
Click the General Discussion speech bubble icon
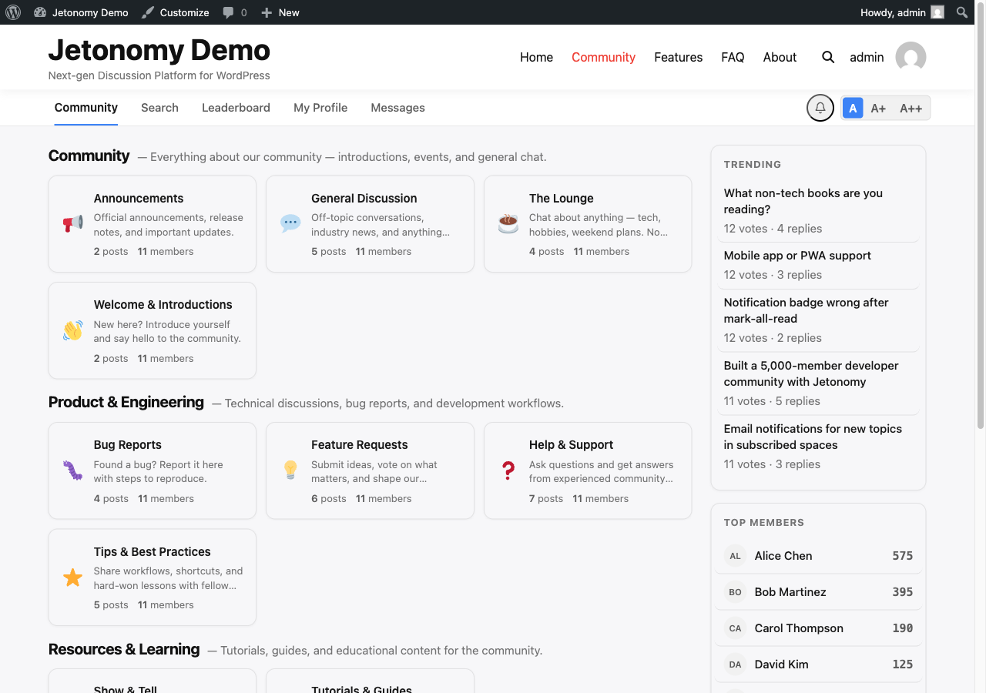(x=290, y=223)
